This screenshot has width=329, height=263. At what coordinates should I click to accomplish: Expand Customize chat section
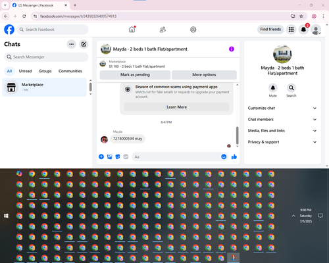[x=282, y=108]
